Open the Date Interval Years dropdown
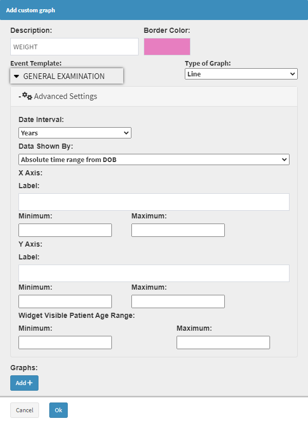The image size is (308, 423). click(x=75, y=133)
